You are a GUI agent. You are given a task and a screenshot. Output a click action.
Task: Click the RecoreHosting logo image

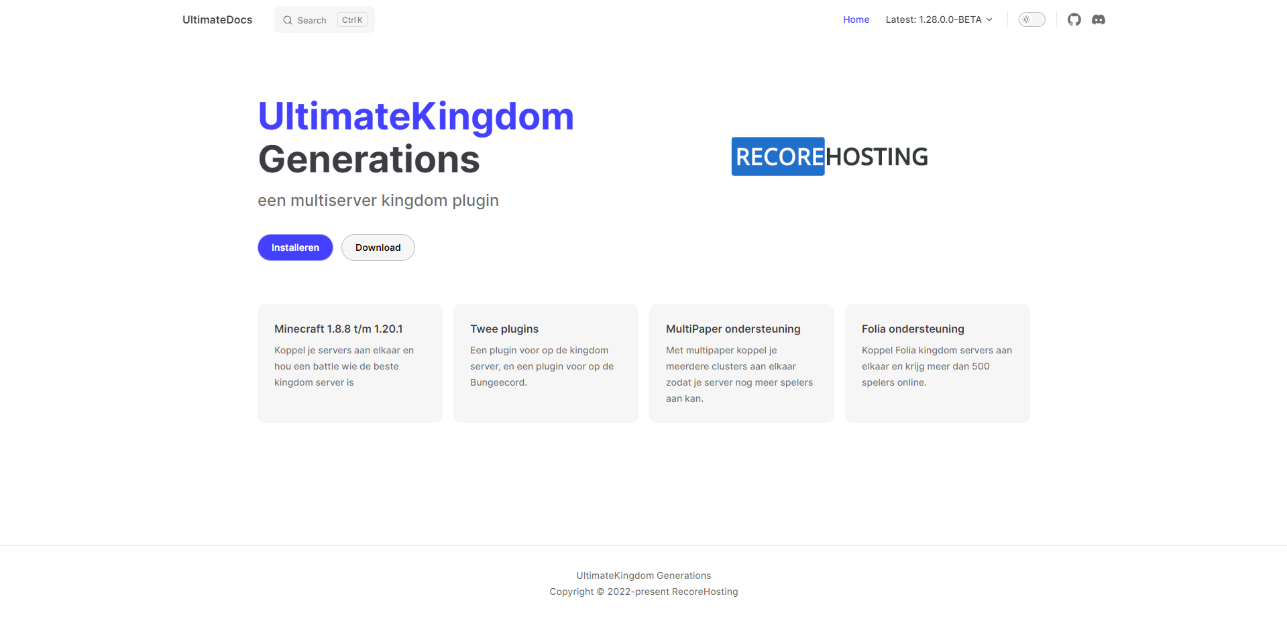pyautogui.click(x=830, y=156)
